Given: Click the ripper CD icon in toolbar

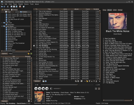Looking at the screenshot, I should [24, 7].
